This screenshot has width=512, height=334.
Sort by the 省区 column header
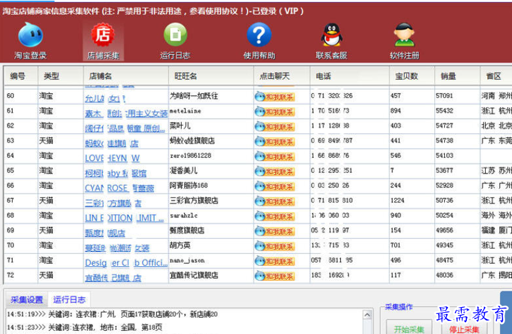pos(496,76)
